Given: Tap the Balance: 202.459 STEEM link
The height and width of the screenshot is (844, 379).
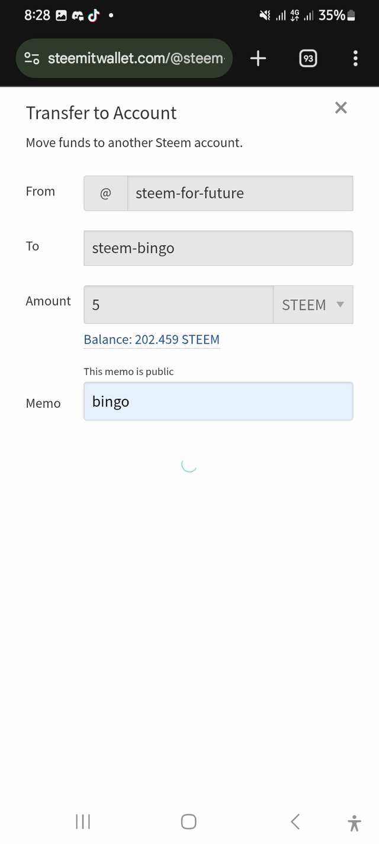Looking at the screenshot, I should [x=152, y=339].
